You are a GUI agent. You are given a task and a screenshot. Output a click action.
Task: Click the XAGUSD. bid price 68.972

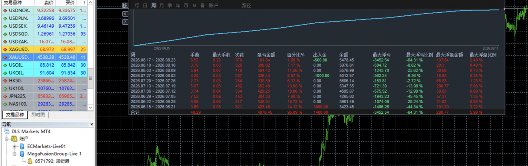tap(47, 50)
